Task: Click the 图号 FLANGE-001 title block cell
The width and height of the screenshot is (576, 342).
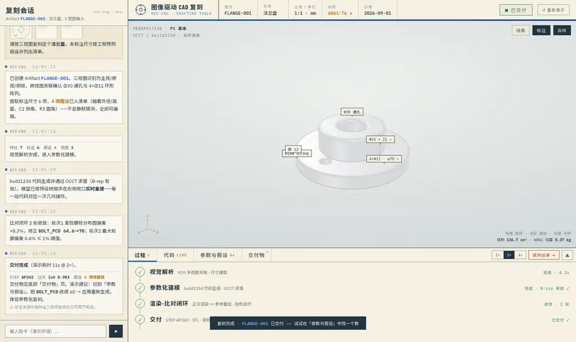Action: tap(238, 10)
